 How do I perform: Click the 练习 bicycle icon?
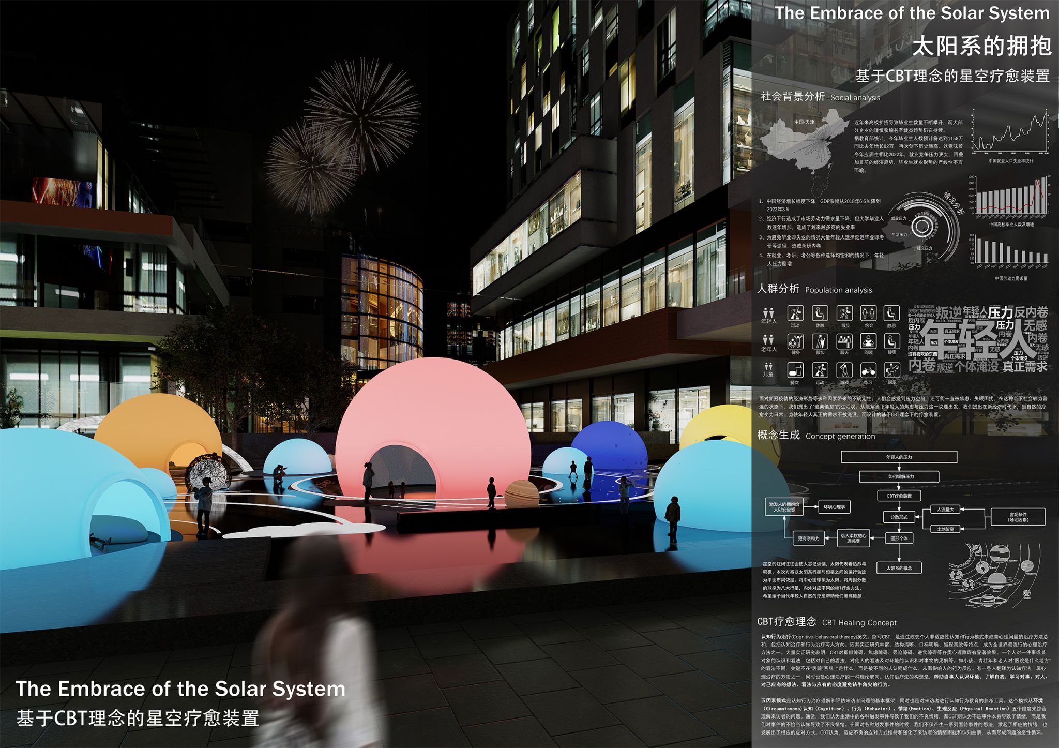point(868,370)
